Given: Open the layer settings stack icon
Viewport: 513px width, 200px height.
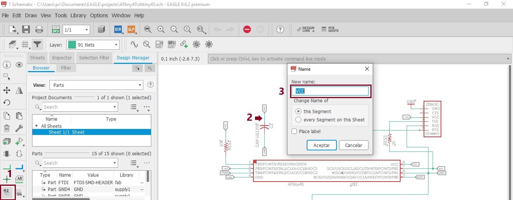Looking at the screenshot, I should click(12, 45).
